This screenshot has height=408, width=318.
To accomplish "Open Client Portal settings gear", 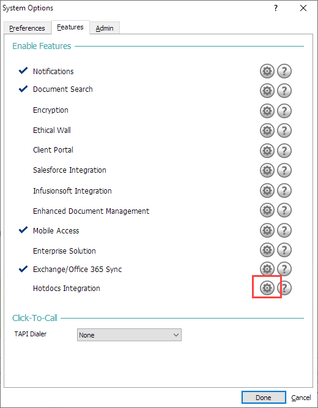I will (267, 150).
